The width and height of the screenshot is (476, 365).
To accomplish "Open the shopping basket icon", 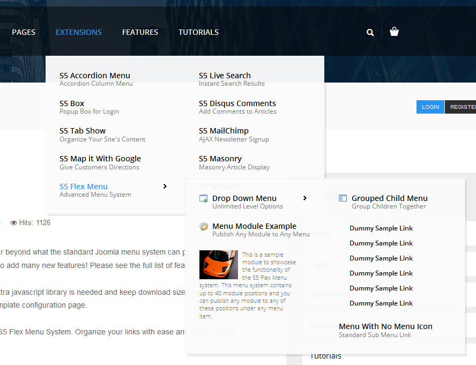I will coord(394,32).
